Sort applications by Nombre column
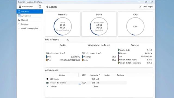This screenshot has width=174, height=98. (62, 75)
